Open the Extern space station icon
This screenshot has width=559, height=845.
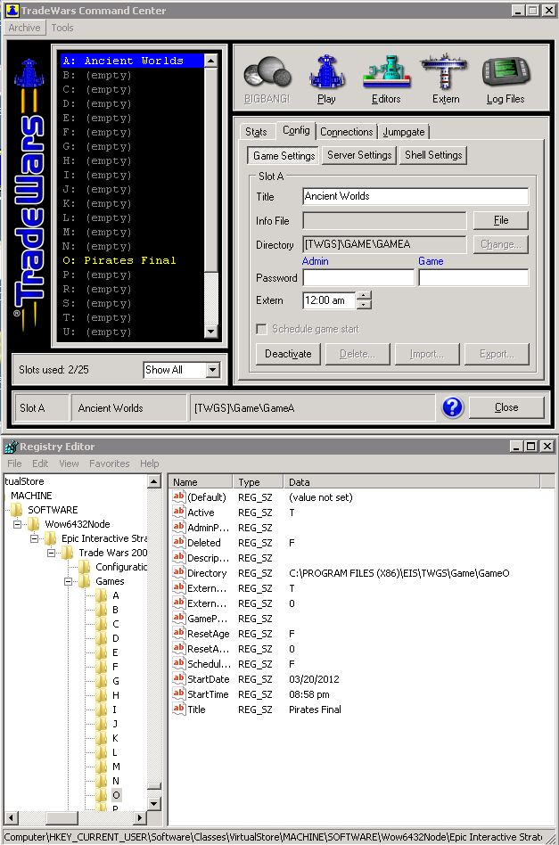(445, 71)
